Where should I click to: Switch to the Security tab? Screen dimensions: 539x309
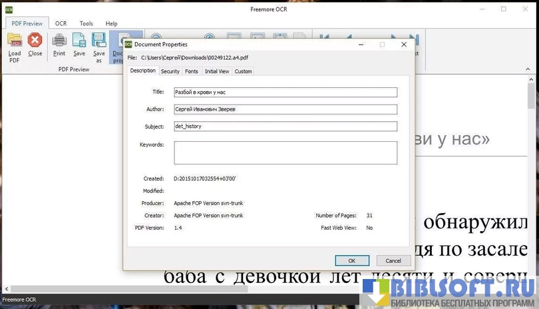tap(170, 71)
